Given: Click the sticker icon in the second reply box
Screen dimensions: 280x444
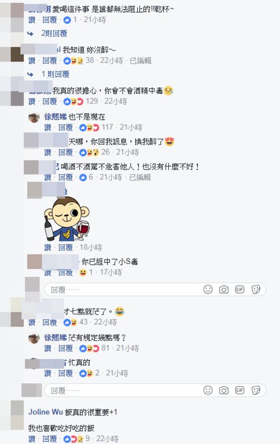Looking at the screenshot, I should pyautogui.click(x=256, y=390).
